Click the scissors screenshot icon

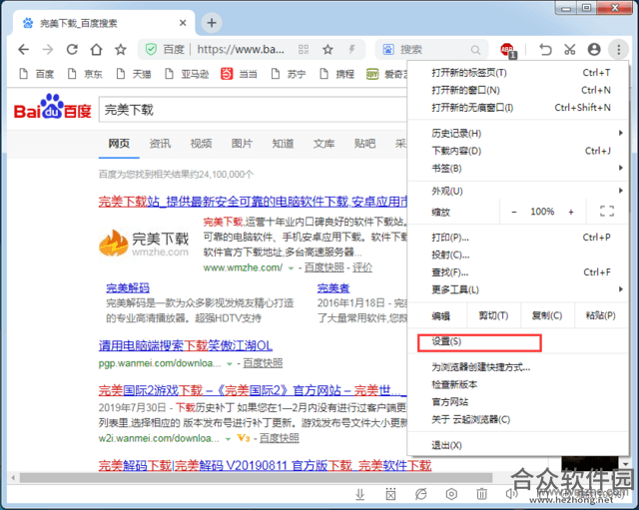(570, 50)
